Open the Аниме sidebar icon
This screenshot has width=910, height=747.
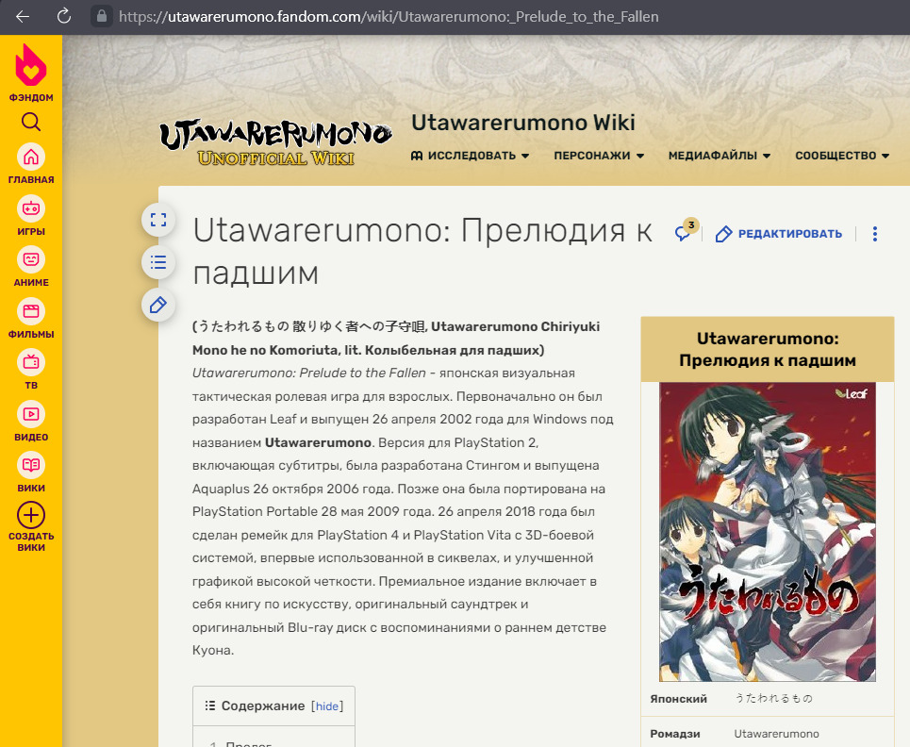(x=31, y=259)
